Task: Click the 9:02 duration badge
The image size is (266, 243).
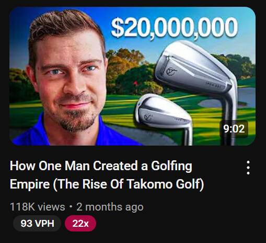Action: click(x=234, y=129)
